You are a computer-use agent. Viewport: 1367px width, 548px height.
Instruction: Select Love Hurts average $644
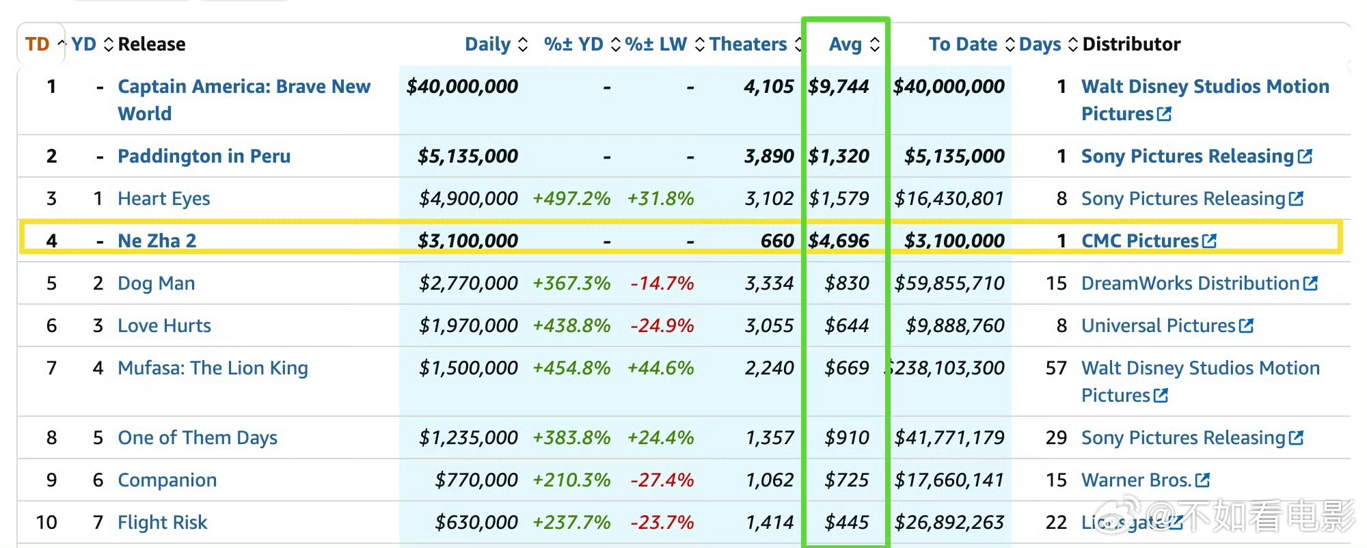pyautogui.click(x=847, y=326)
